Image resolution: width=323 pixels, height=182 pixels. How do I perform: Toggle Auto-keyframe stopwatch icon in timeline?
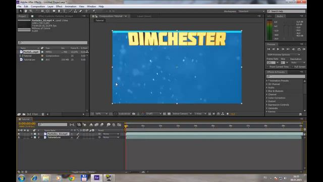tap(114, 125)
